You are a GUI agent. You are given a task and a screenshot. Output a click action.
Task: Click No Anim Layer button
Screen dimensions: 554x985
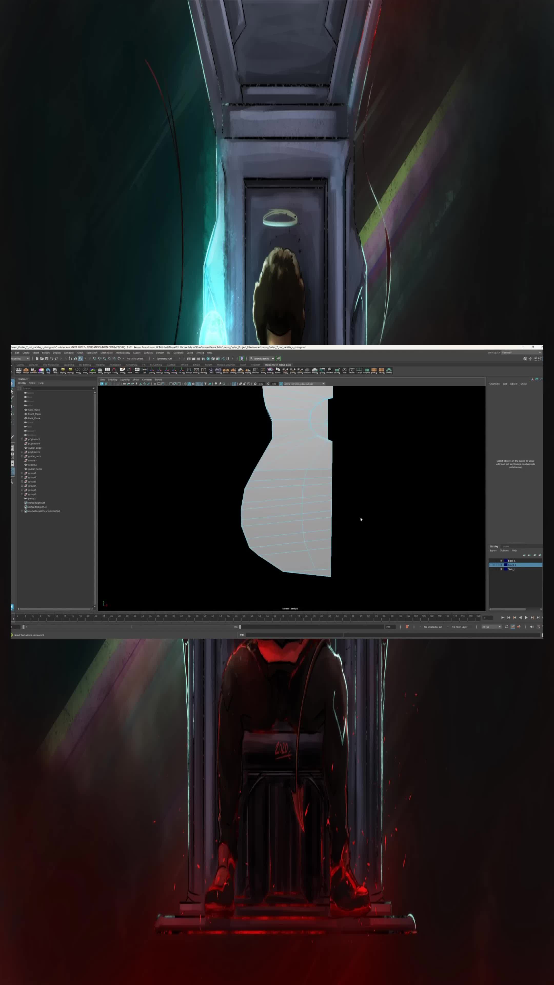pos(460,627)
